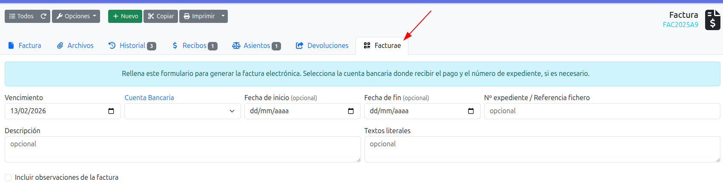Open the Opciones dropdown menu
Image resolution: width=723 pixels, height=190 pixels.
pos(76,16)
